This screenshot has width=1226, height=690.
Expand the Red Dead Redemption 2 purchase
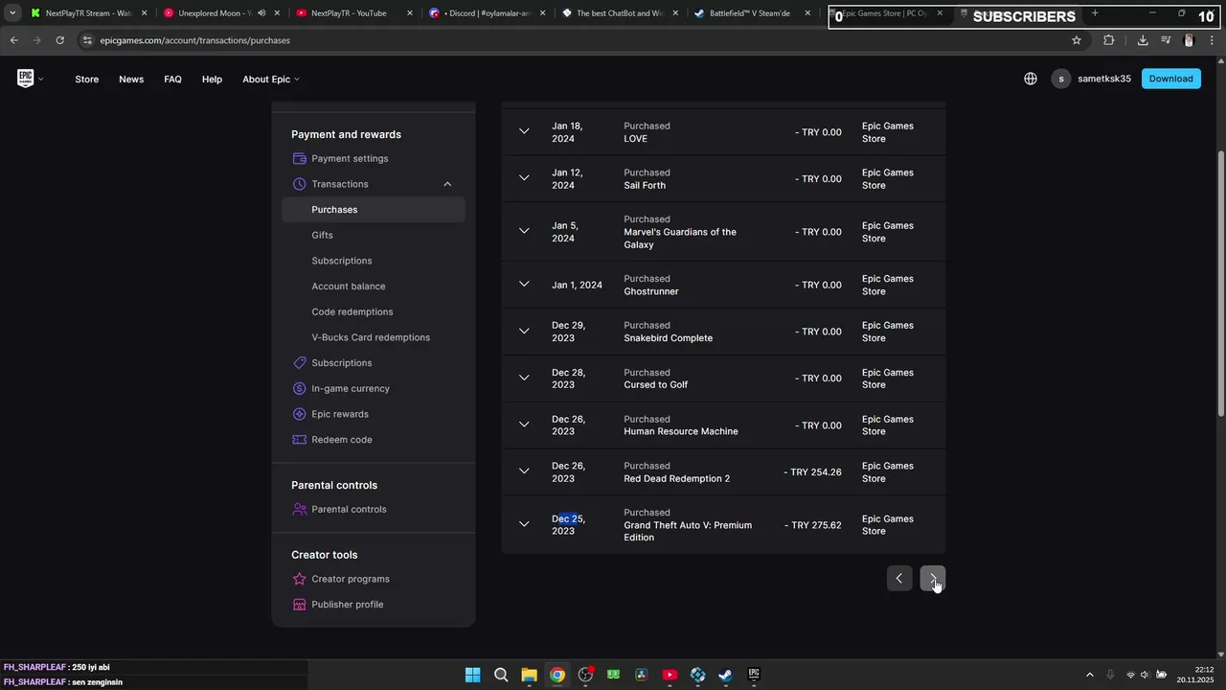(524, 471)
